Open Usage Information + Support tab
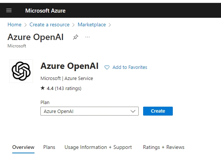 coord(98,147)
